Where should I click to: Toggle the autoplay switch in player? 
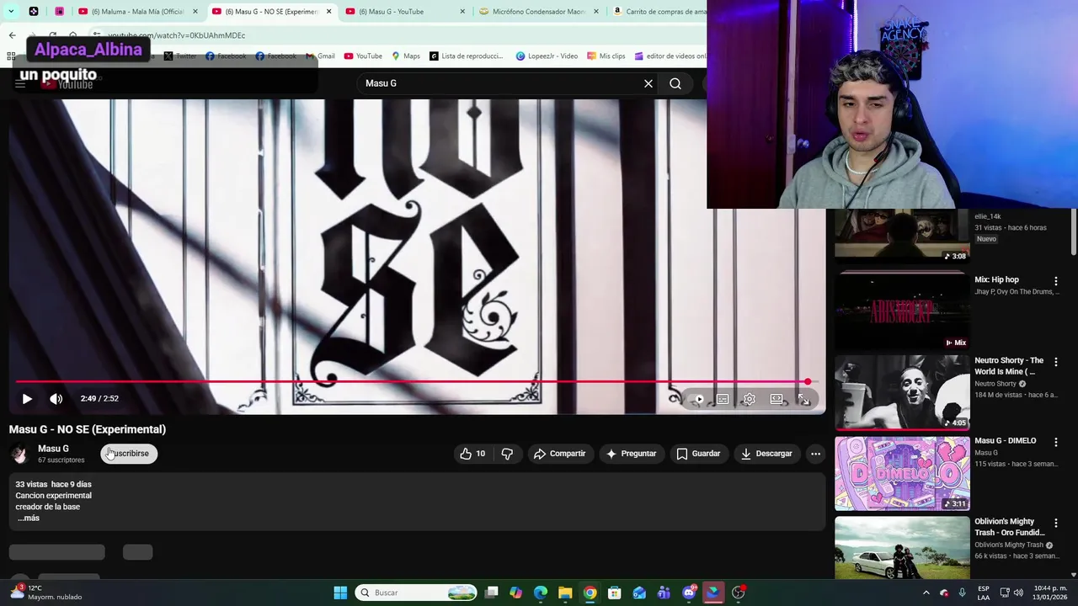[695, 399]
